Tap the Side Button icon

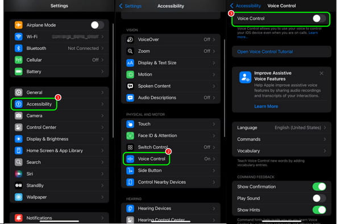click(130, 171)
